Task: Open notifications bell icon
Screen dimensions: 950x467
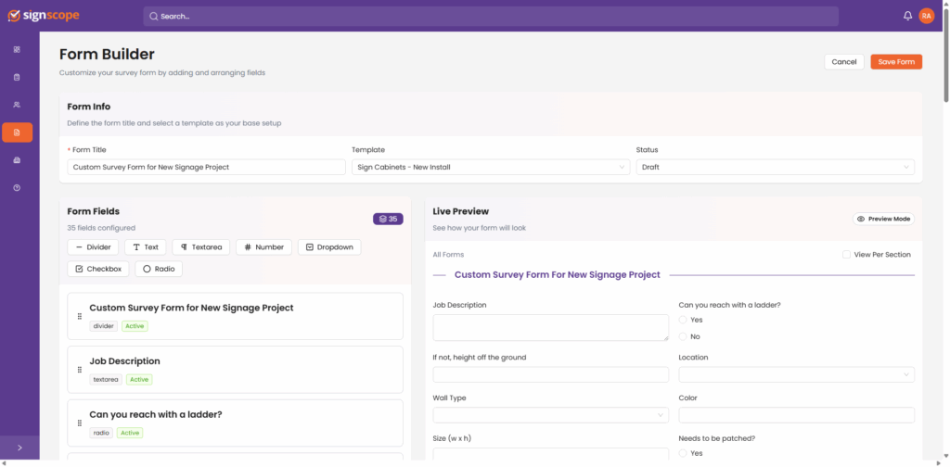Action: [907, 17]
